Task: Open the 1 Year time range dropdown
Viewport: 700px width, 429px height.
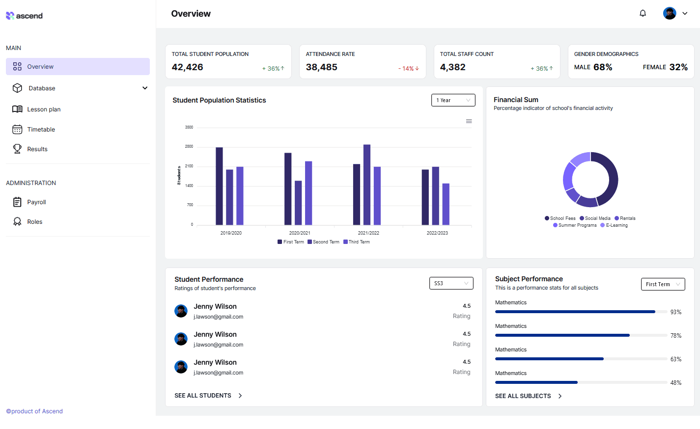Action: (x=452, y=100)
